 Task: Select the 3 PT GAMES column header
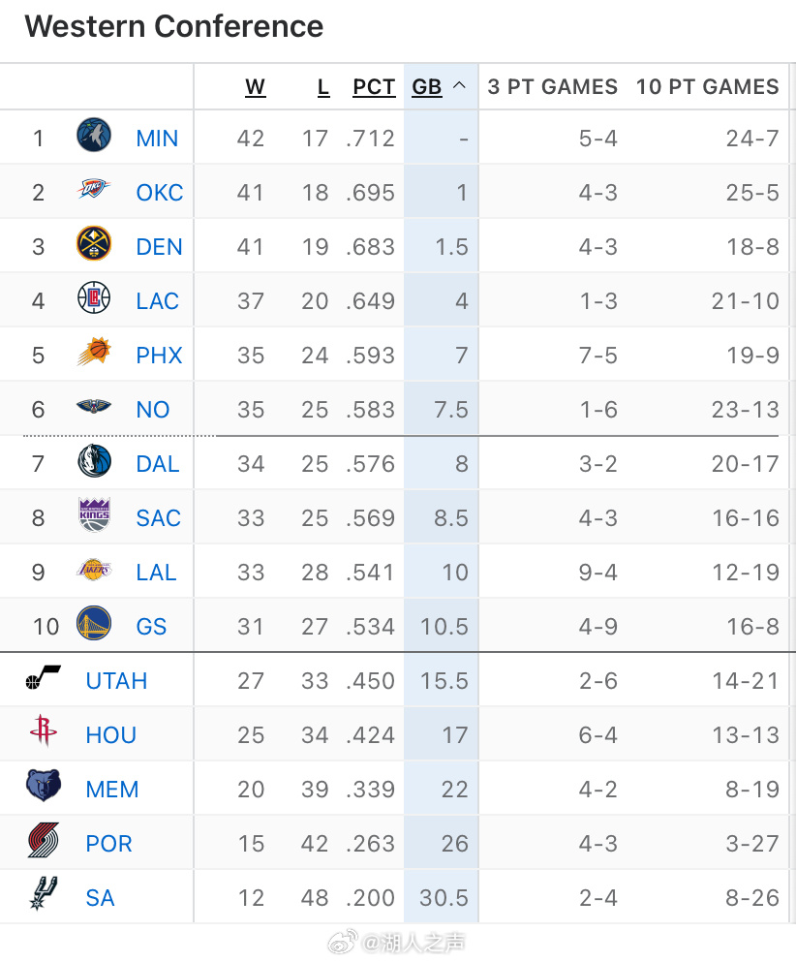coord(553,86)
